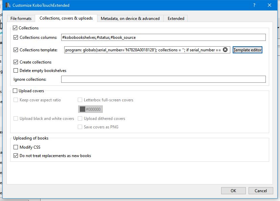
Task: Open the Template editor
Action: coord(247,50)
